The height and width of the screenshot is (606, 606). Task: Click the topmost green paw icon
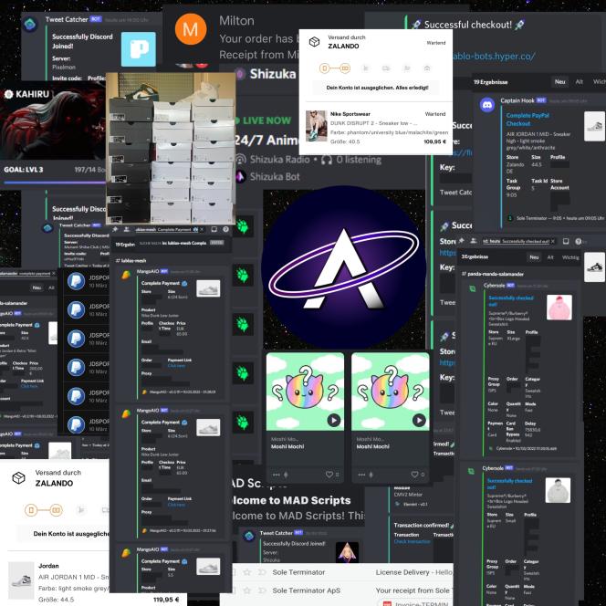pyautogui.click(x=243, y=226)
